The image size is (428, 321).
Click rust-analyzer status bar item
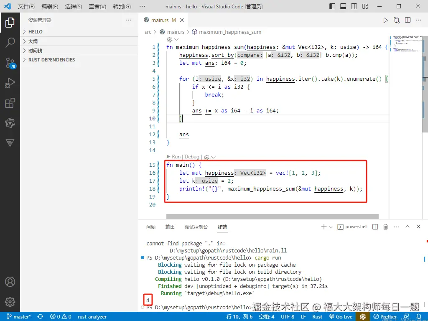(92, 317)
